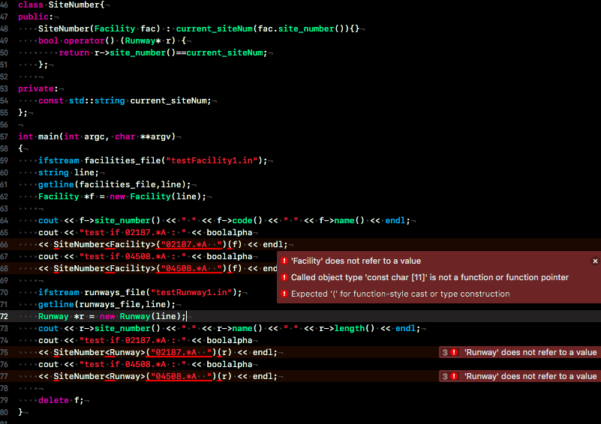Select error 'Expected '(' for function-style cast or type construction'
601x424 pixels.
click(x=400, y=294)
